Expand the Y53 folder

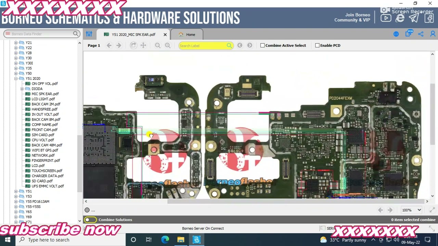16,196
